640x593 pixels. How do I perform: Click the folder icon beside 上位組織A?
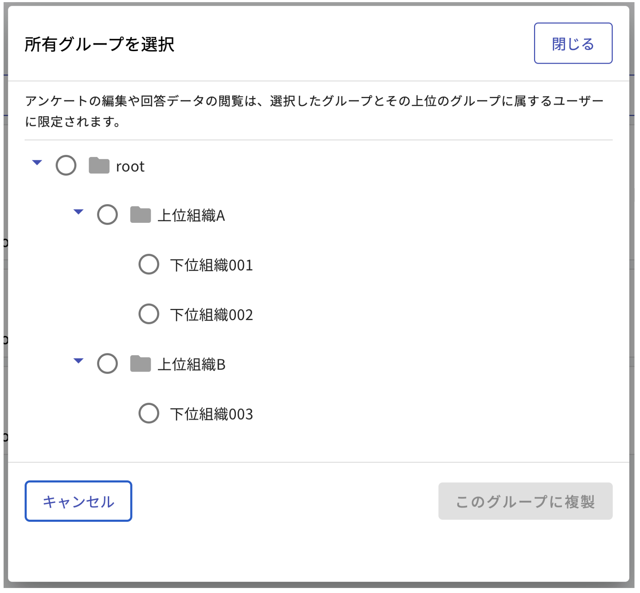click(141, 215)
